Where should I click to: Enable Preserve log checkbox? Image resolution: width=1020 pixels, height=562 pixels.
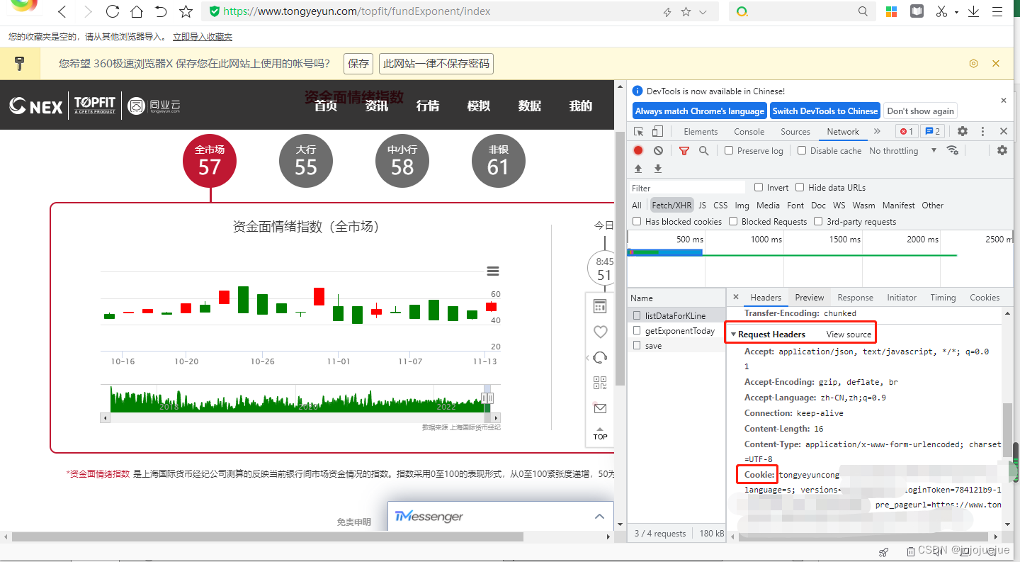[x=729, y=150]
